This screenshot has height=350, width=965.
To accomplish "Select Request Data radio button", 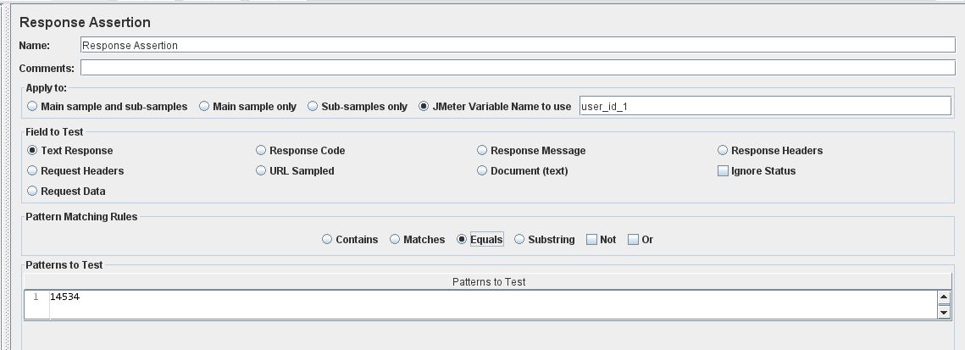I will pyautogui.click(x=33, y=192).
